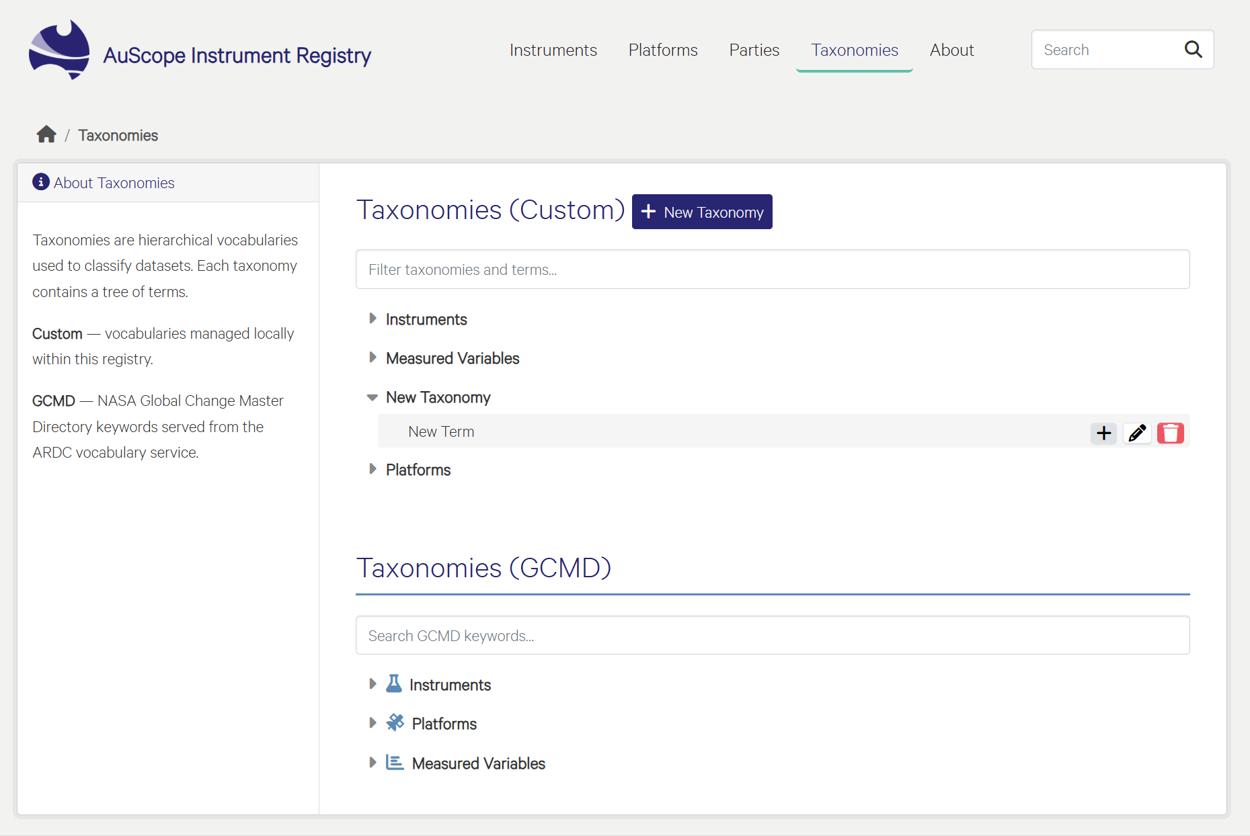The image size is (1250, 836).
Task: Click the Taxonomies (Custom) heading
Action: (x=491, y=210)
